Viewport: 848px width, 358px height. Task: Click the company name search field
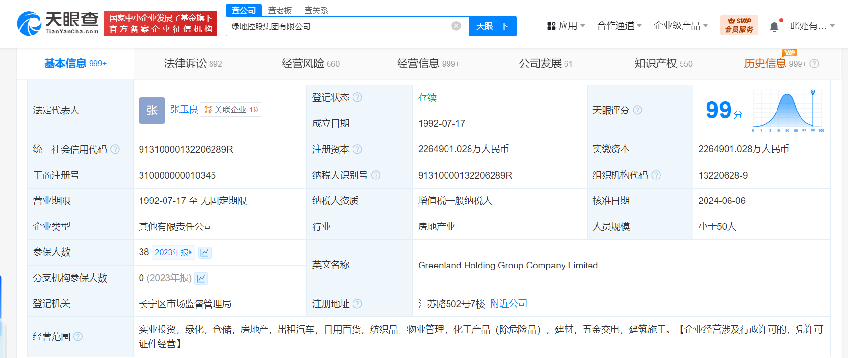pos(338,26)
